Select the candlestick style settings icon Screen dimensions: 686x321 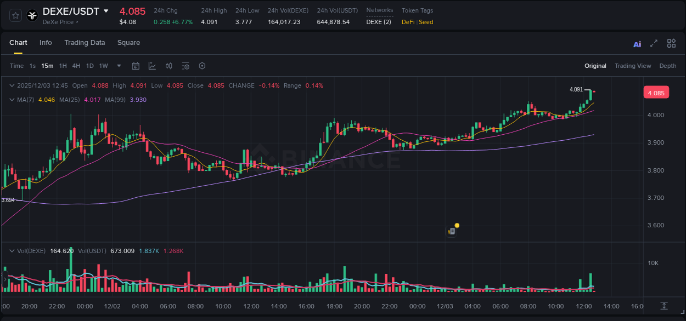pyautogui.click(x=168, y=66)
